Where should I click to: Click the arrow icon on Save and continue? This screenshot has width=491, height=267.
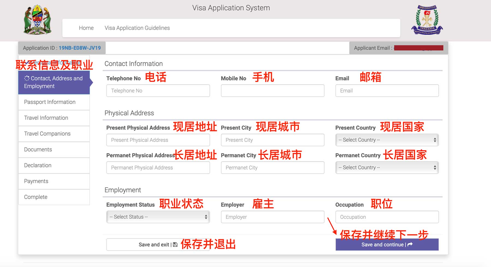[410, 245]
